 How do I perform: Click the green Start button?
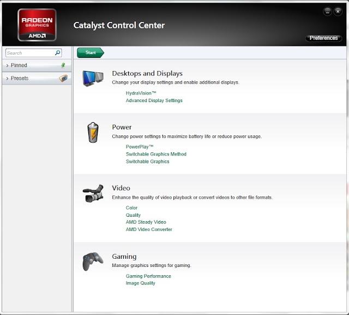[91, 52]
